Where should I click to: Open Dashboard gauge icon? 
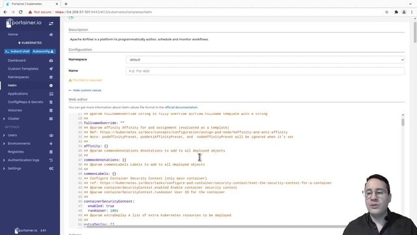pyautogui.click(x=51, y=61)
